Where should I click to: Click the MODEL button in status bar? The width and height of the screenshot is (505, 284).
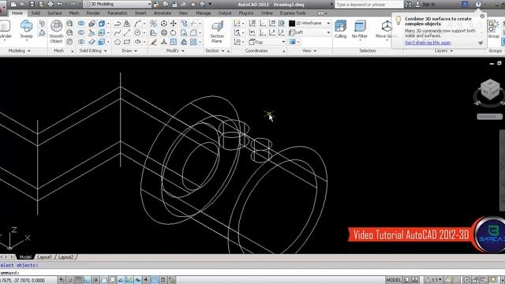[x=394, y=280]
